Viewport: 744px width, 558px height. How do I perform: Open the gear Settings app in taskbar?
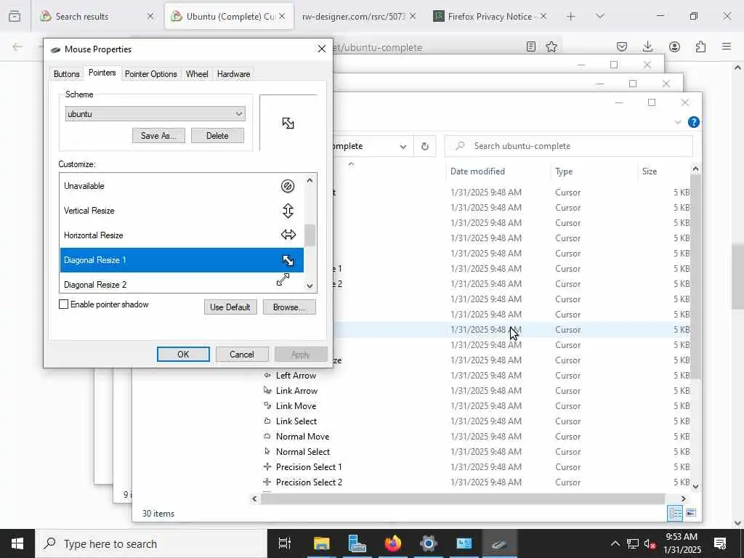[x=428, y=543]
